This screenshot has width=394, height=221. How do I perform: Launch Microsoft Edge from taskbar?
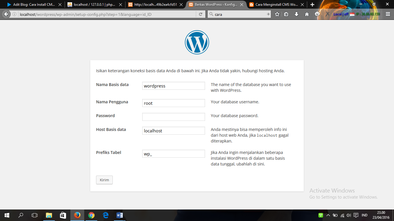(x=105, y=215)
